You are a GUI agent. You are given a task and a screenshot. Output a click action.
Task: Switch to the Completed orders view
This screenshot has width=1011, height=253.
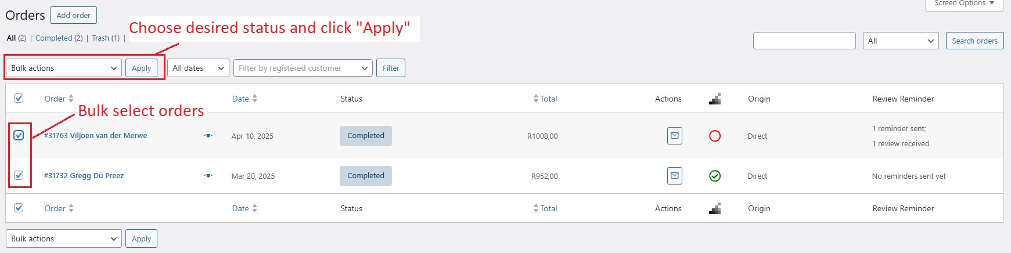pos(53,38)
